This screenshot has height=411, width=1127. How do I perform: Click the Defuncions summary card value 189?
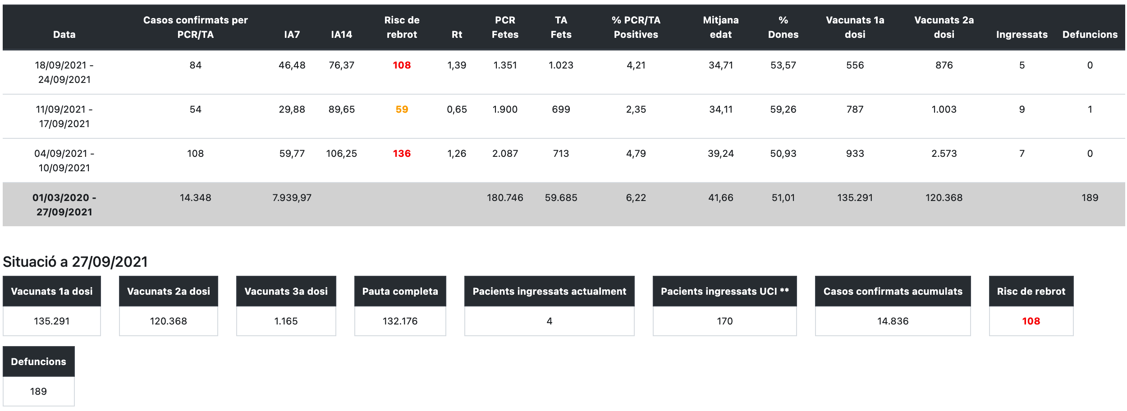click(x=38, y=391)
